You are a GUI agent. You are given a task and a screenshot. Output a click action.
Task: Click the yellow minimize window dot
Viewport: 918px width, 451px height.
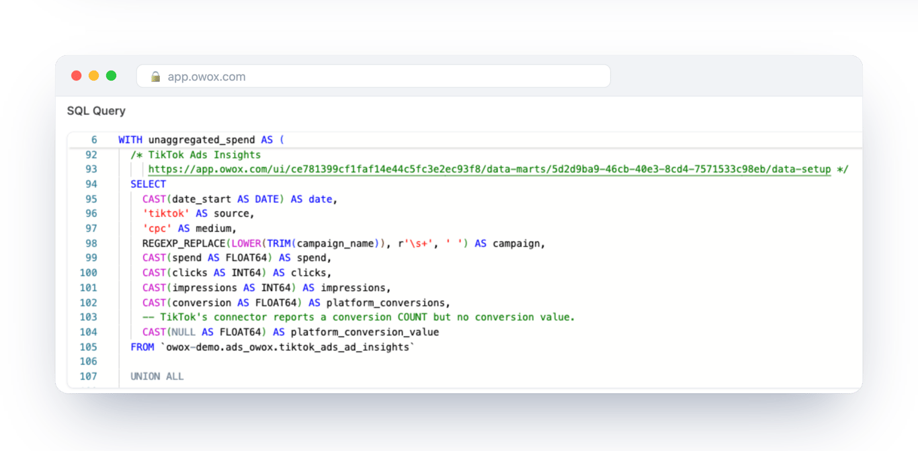(x=93, y=76)
